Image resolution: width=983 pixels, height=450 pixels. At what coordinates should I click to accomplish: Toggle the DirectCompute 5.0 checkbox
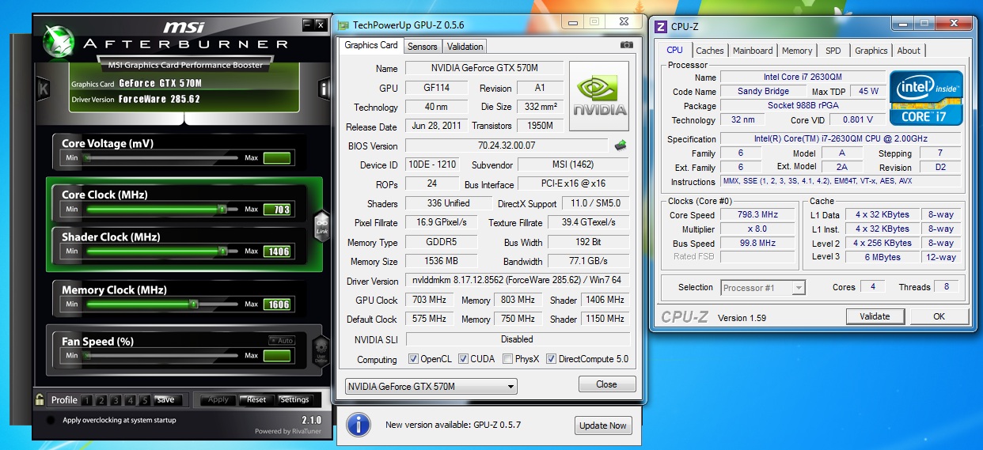pyautogui.click(x=551, y=359)
